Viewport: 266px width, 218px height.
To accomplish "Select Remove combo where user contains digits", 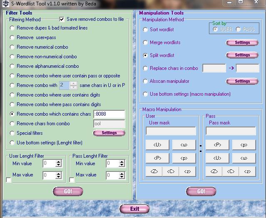I will [12, 95].
